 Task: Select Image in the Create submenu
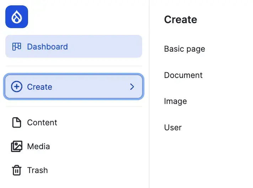click(175, 101)
